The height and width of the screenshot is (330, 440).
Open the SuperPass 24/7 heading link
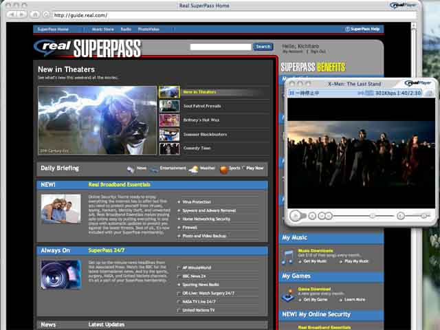pyautogui.click(x=107, y=250)
